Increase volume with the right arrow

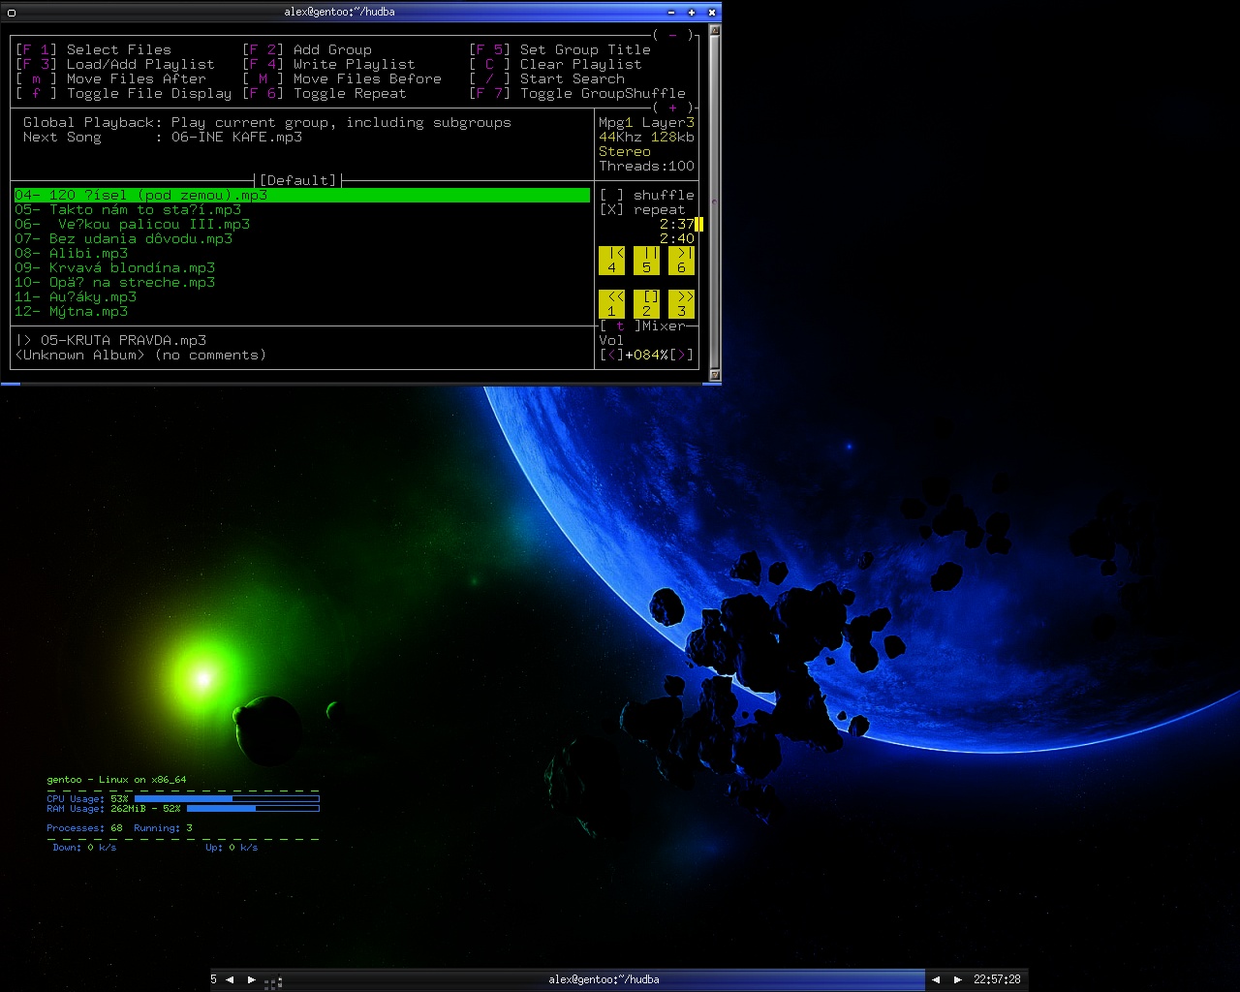coord(681,355)
